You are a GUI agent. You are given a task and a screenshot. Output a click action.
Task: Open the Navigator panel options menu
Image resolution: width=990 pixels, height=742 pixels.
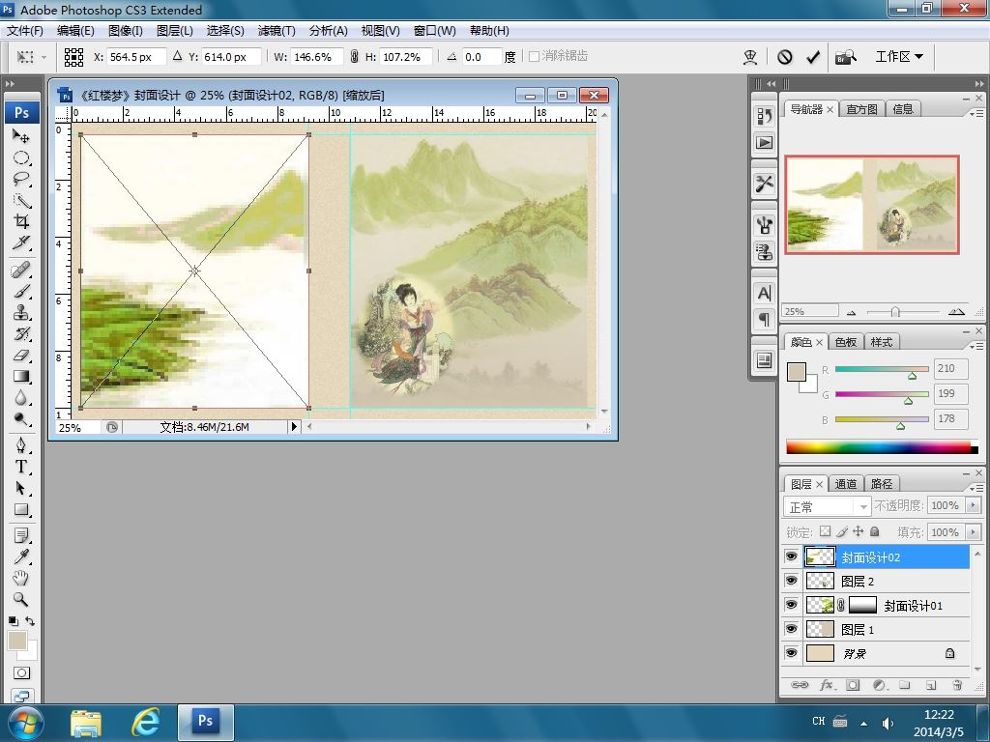click(976, 113)
